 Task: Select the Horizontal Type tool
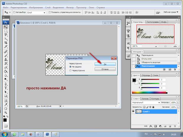pyautogui.click(x=6, y=88)
